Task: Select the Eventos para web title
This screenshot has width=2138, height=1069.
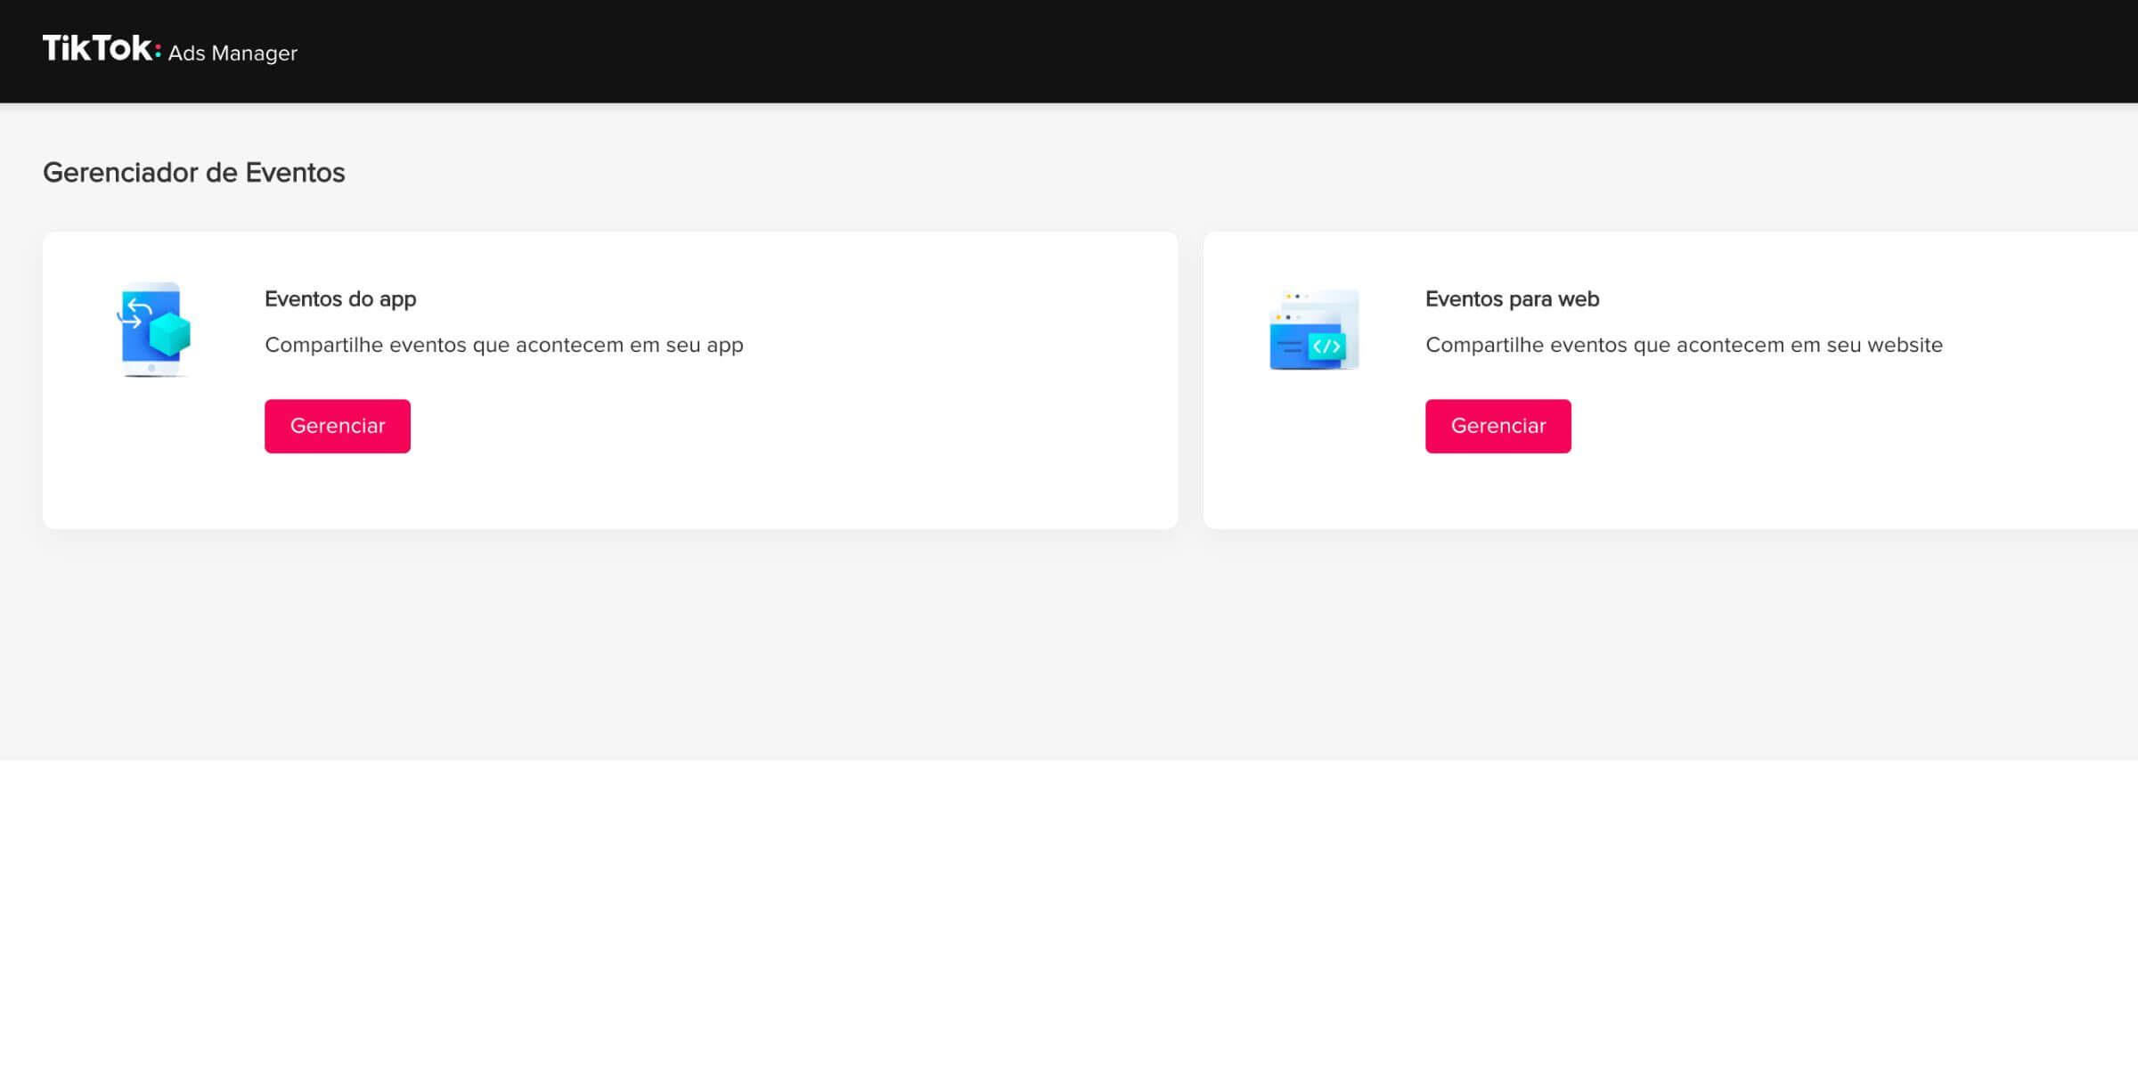Action: 1512,299
